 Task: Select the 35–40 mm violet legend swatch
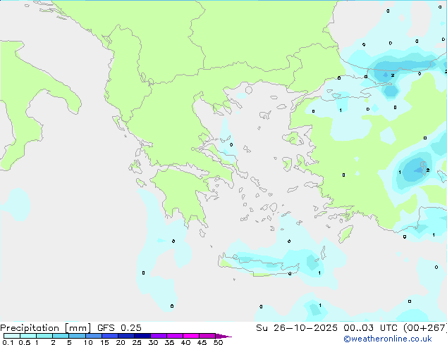[x=175, y=336]
